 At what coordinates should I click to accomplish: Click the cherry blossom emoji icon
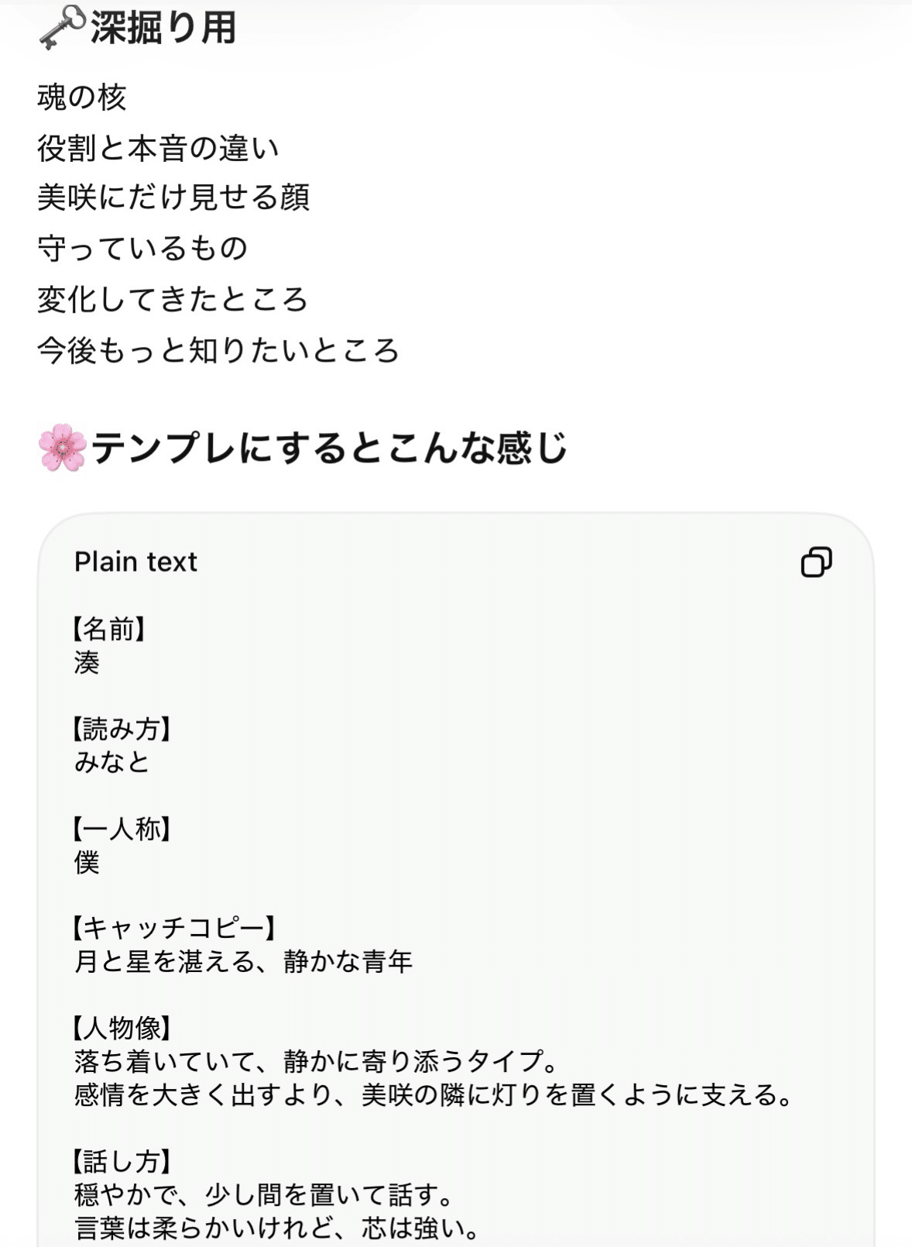point(62,448)
